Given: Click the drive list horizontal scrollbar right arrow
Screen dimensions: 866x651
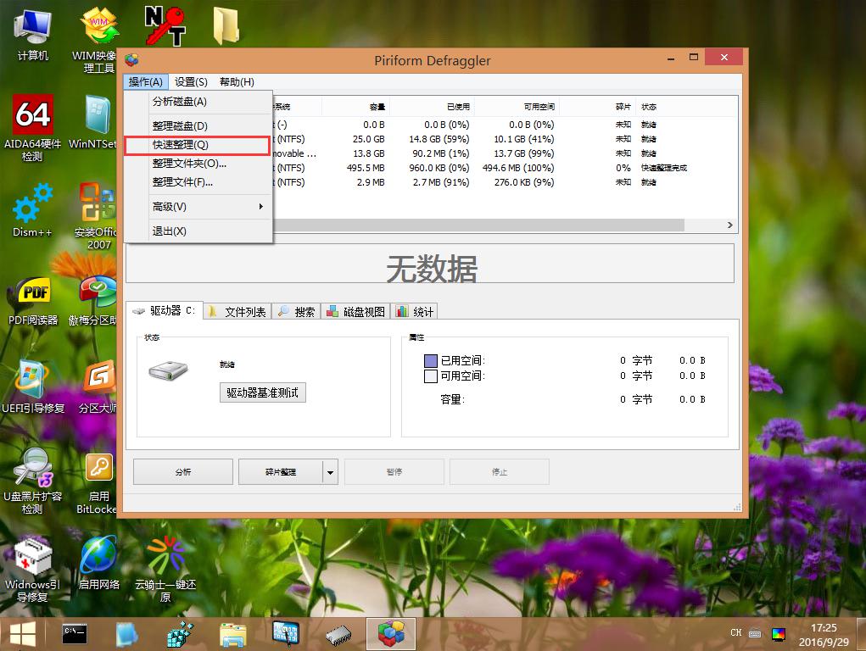Looking at the screenshot, I should (729, 225).
